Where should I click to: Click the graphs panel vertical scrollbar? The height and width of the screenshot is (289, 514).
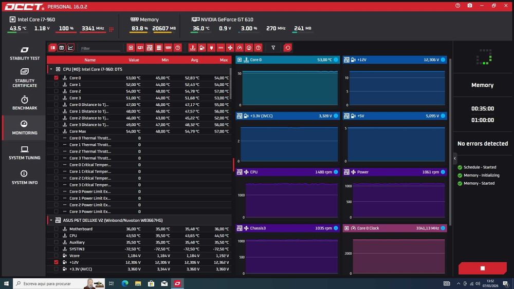[450, 142]
